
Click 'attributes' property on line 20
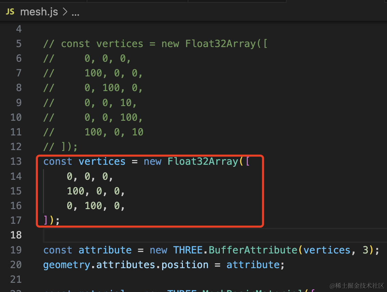point(126,265)
